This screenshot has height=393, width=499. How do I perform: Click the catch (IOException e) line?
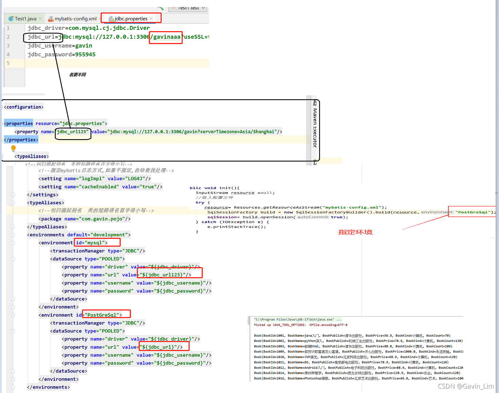coord(232,222)
